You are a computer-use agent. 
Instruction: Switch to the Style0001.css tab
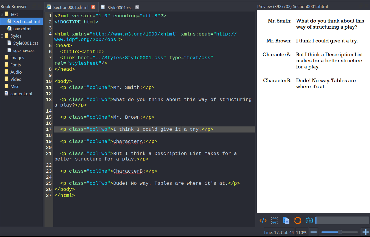click(120, 8)
